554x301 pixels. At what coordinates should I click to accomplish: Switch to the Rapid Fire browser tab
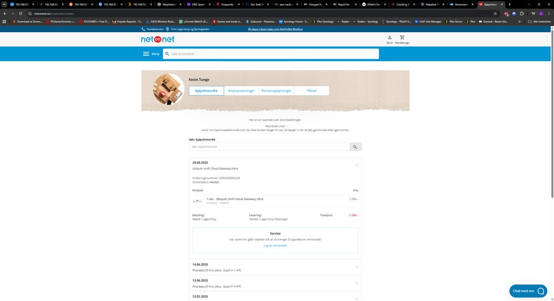point(345,4)
